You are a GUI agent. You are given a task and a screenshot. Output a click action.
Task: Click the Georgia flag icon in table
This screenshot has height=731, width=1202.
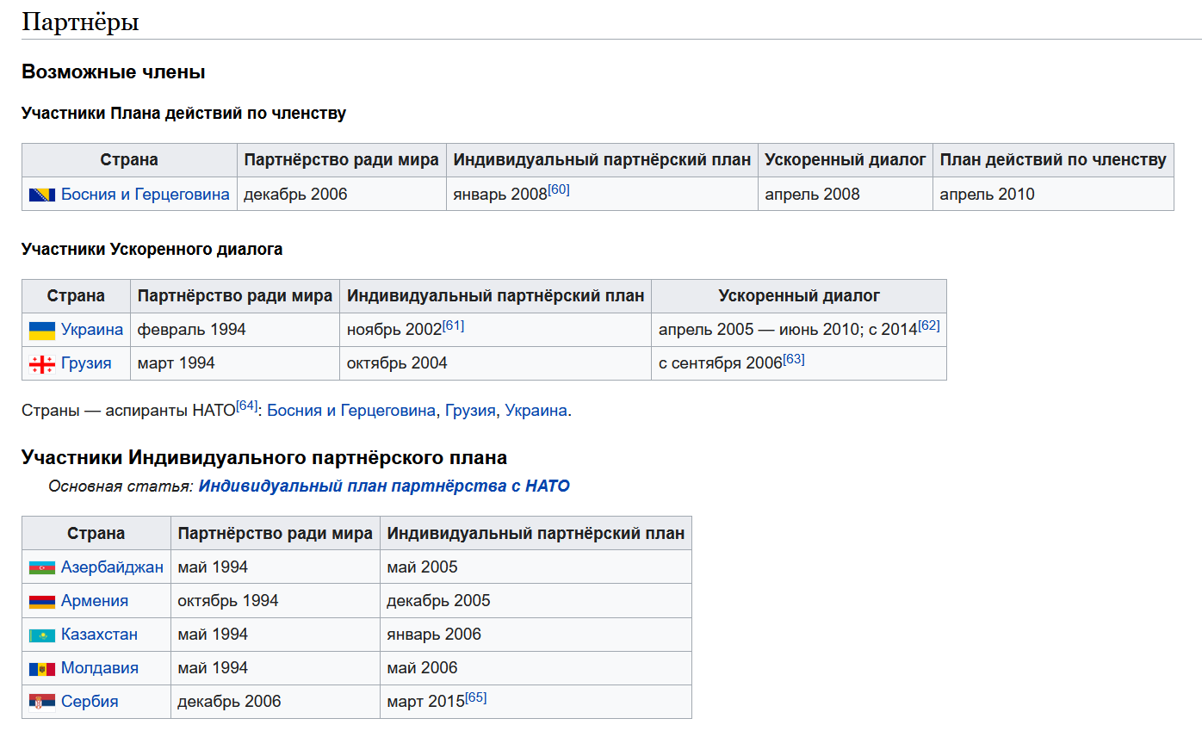[42, 363]
